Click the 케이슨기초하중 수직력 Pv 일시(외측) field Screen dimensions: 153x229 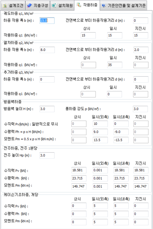tap(100, 206)
